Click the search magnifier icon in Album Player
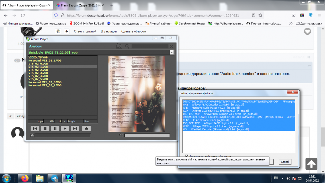This screenshot has height=183, width=325. point(127,46)
